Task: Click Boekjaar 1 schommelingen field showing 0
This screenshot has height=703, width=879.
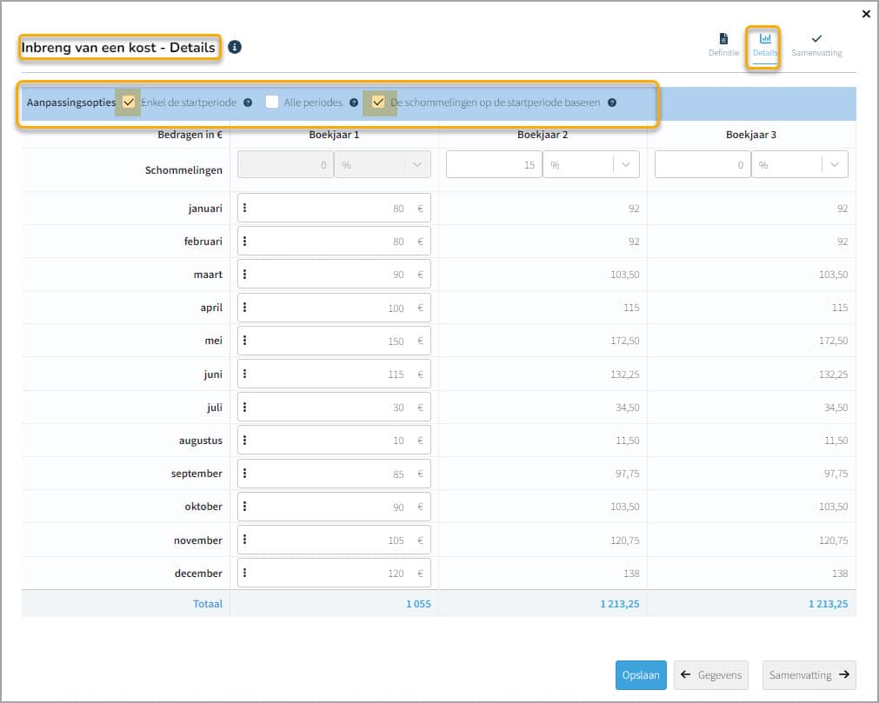Action: click(285, 165)
